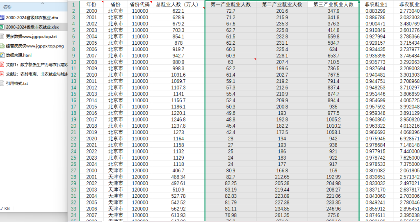The width and height of the screenshot is (420, 222).
Task: Click the cell containing 0.978742
Action: pos(376,158)
